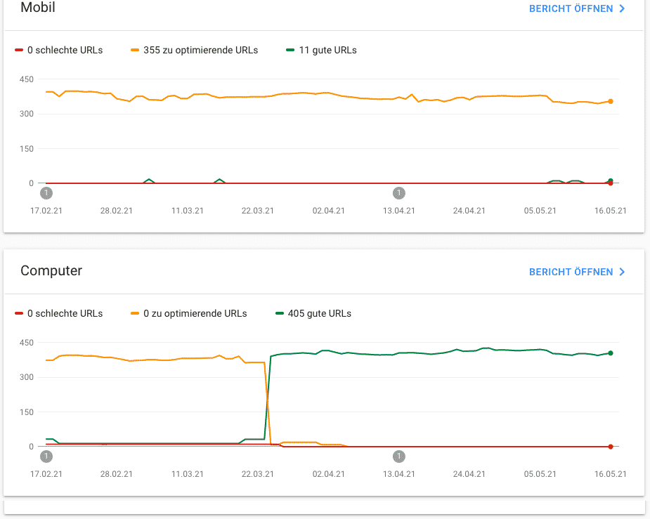Open the Mobil report via BERICHT ÖFFNEN
The width and height of the screenshot is (650, 519).
click(577, 8)
